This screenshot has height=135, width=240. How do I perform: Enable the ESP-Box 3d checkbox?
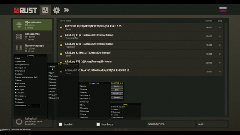pyautogui.click(x=80, y=99)
